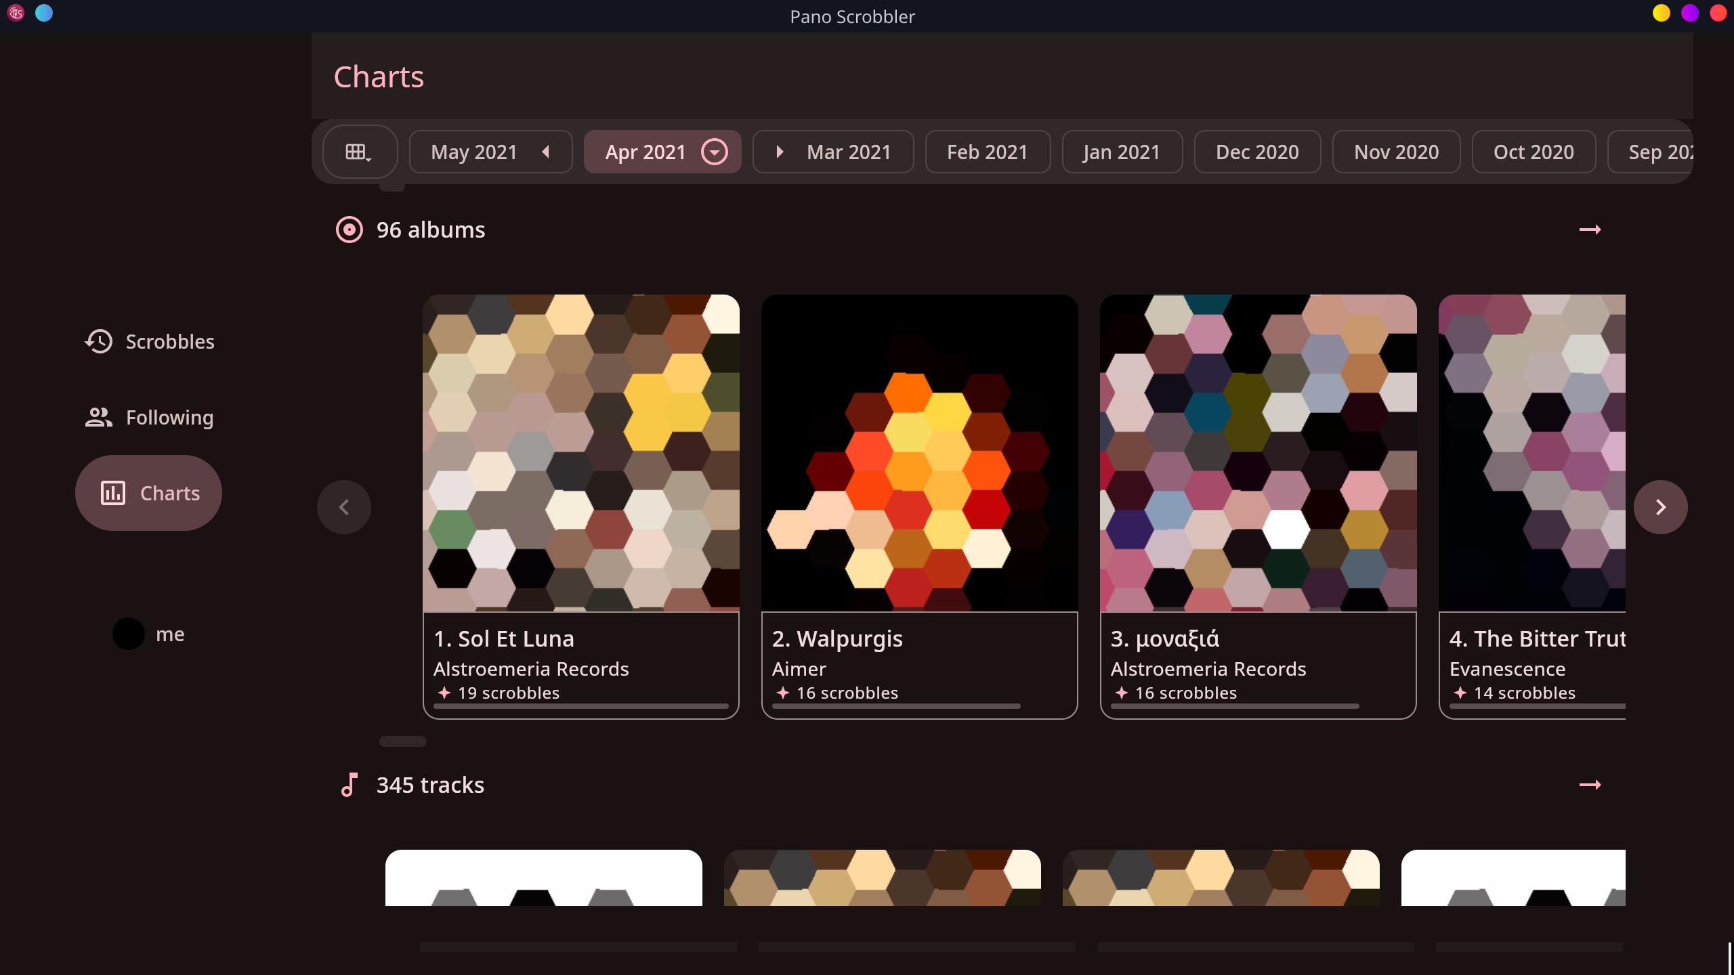The image size is (1734, 975).
Task: Open all 96 albums via arrow
Action: tap(1590, 230)
